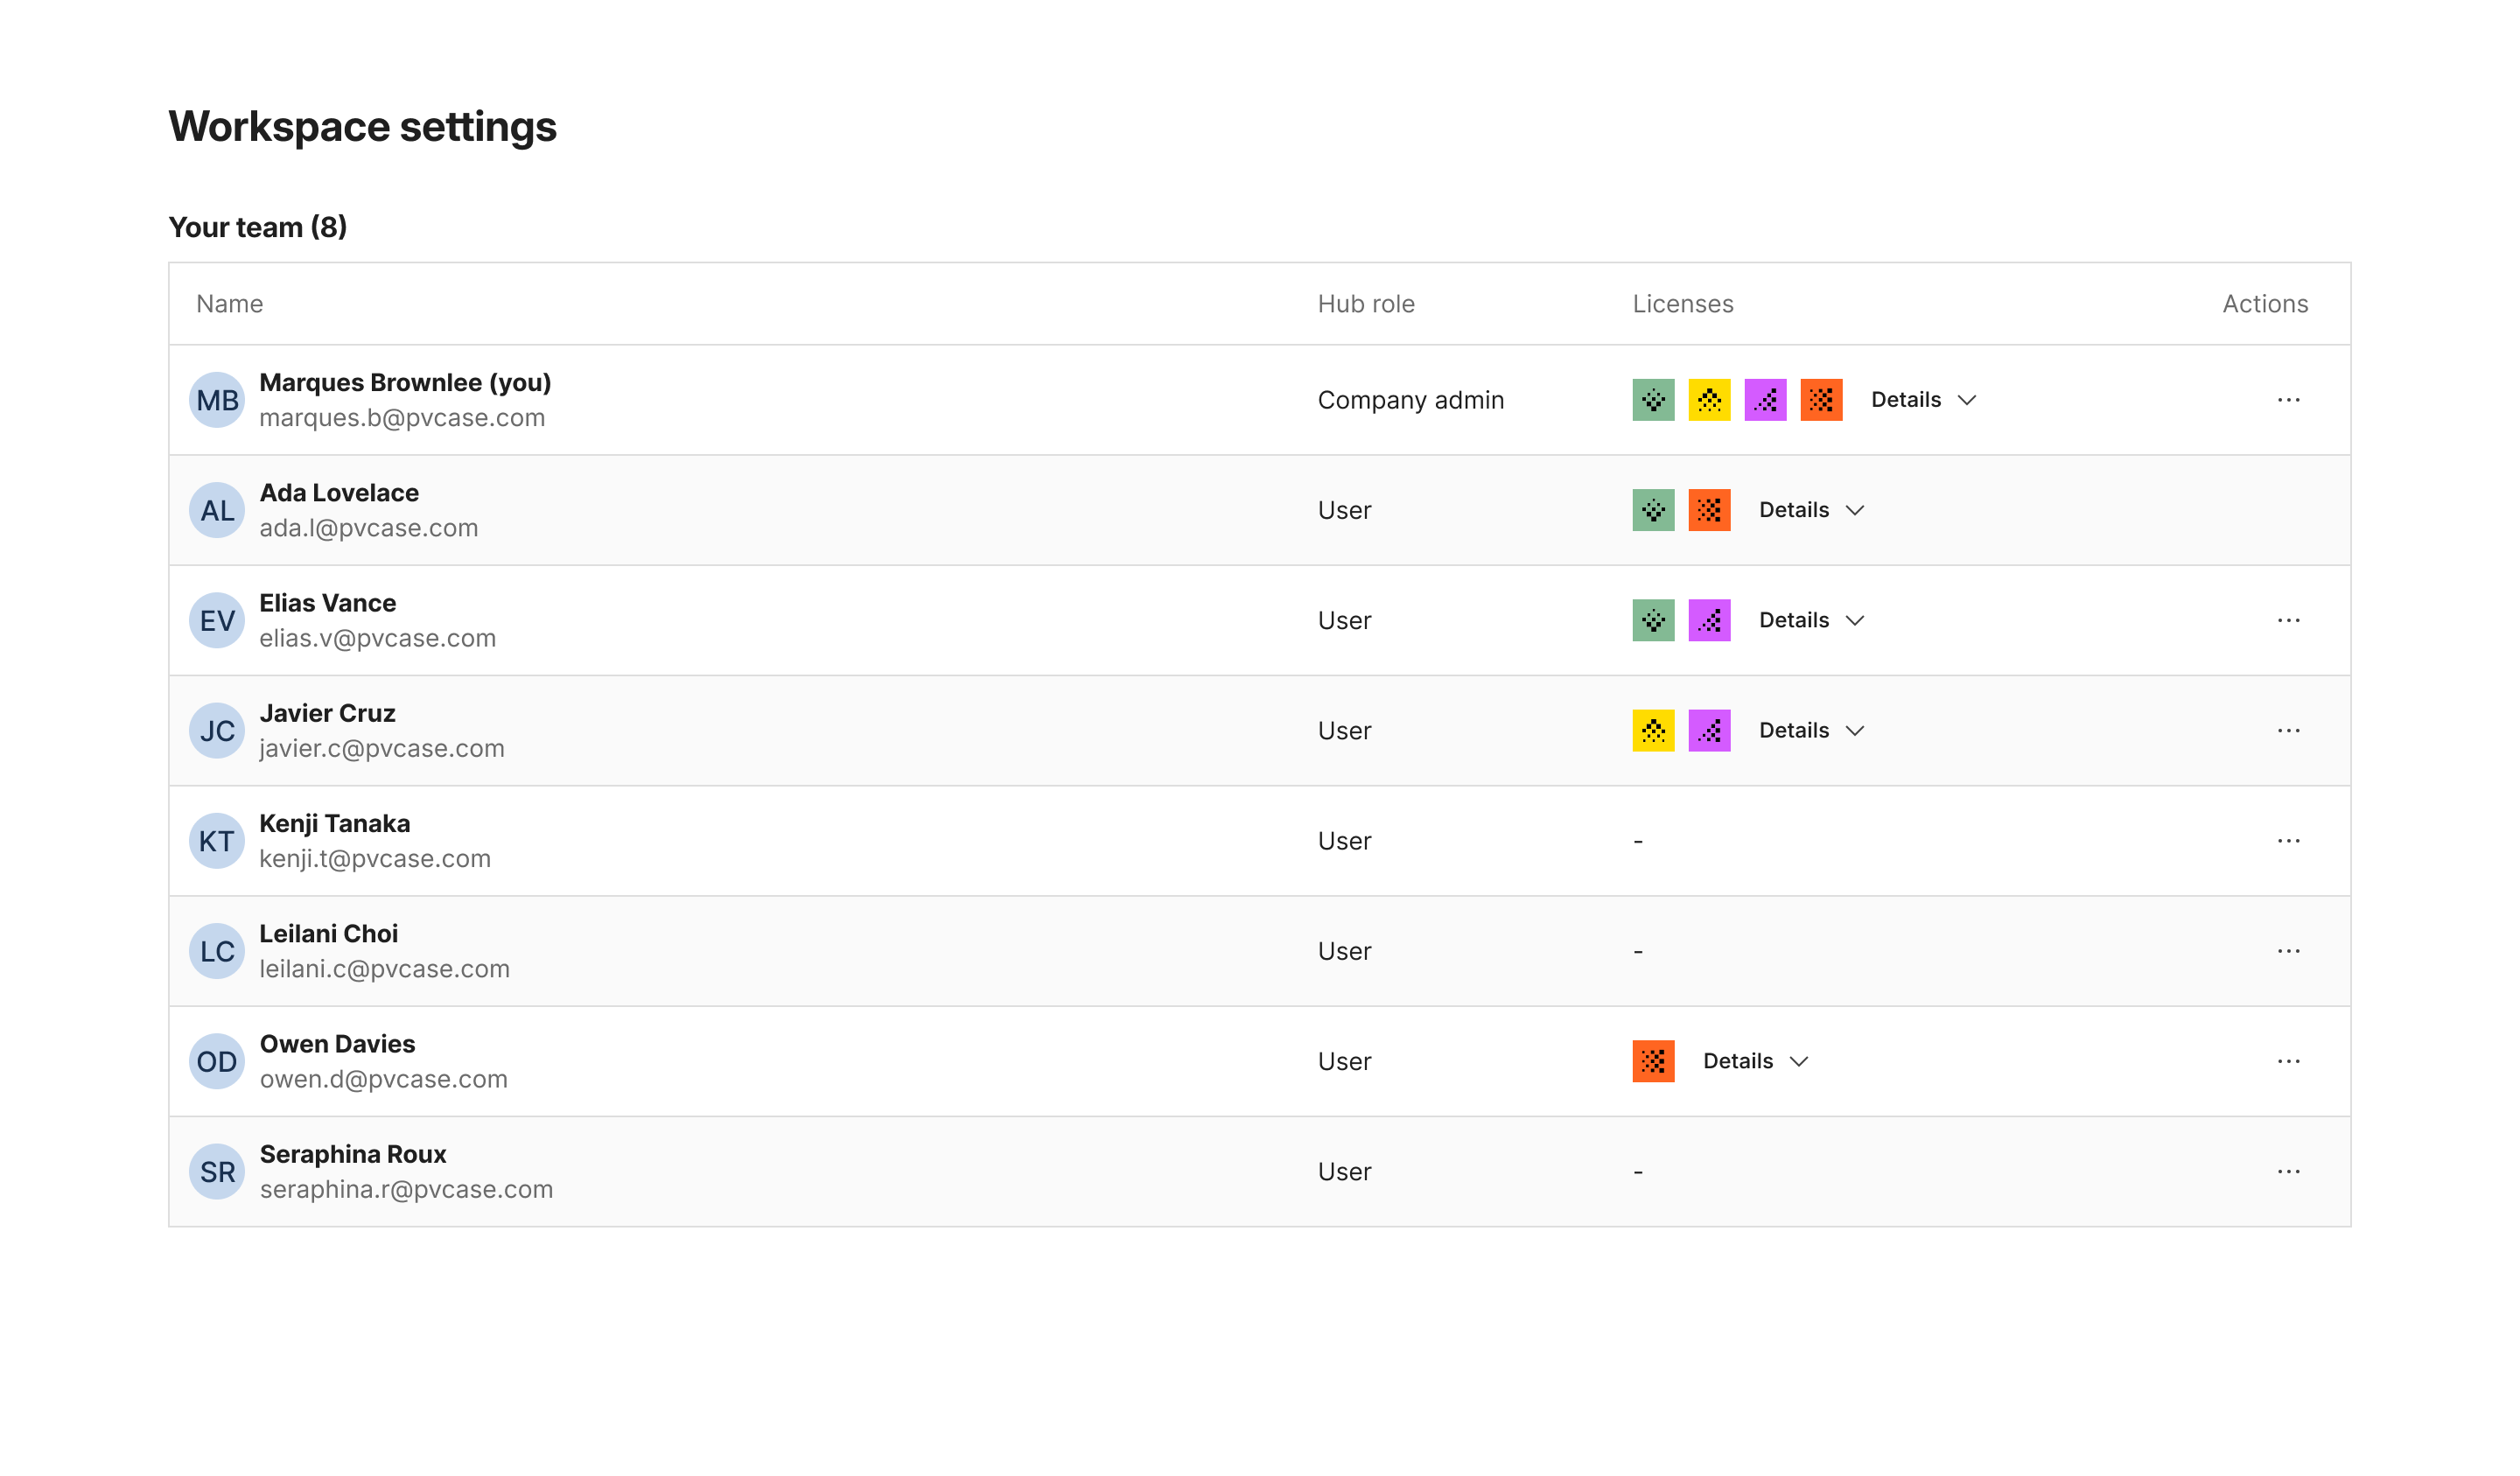Expand license Details for Marques Brownlee
Viewport: 2520px width, 1476px height.
point(1922,400)
